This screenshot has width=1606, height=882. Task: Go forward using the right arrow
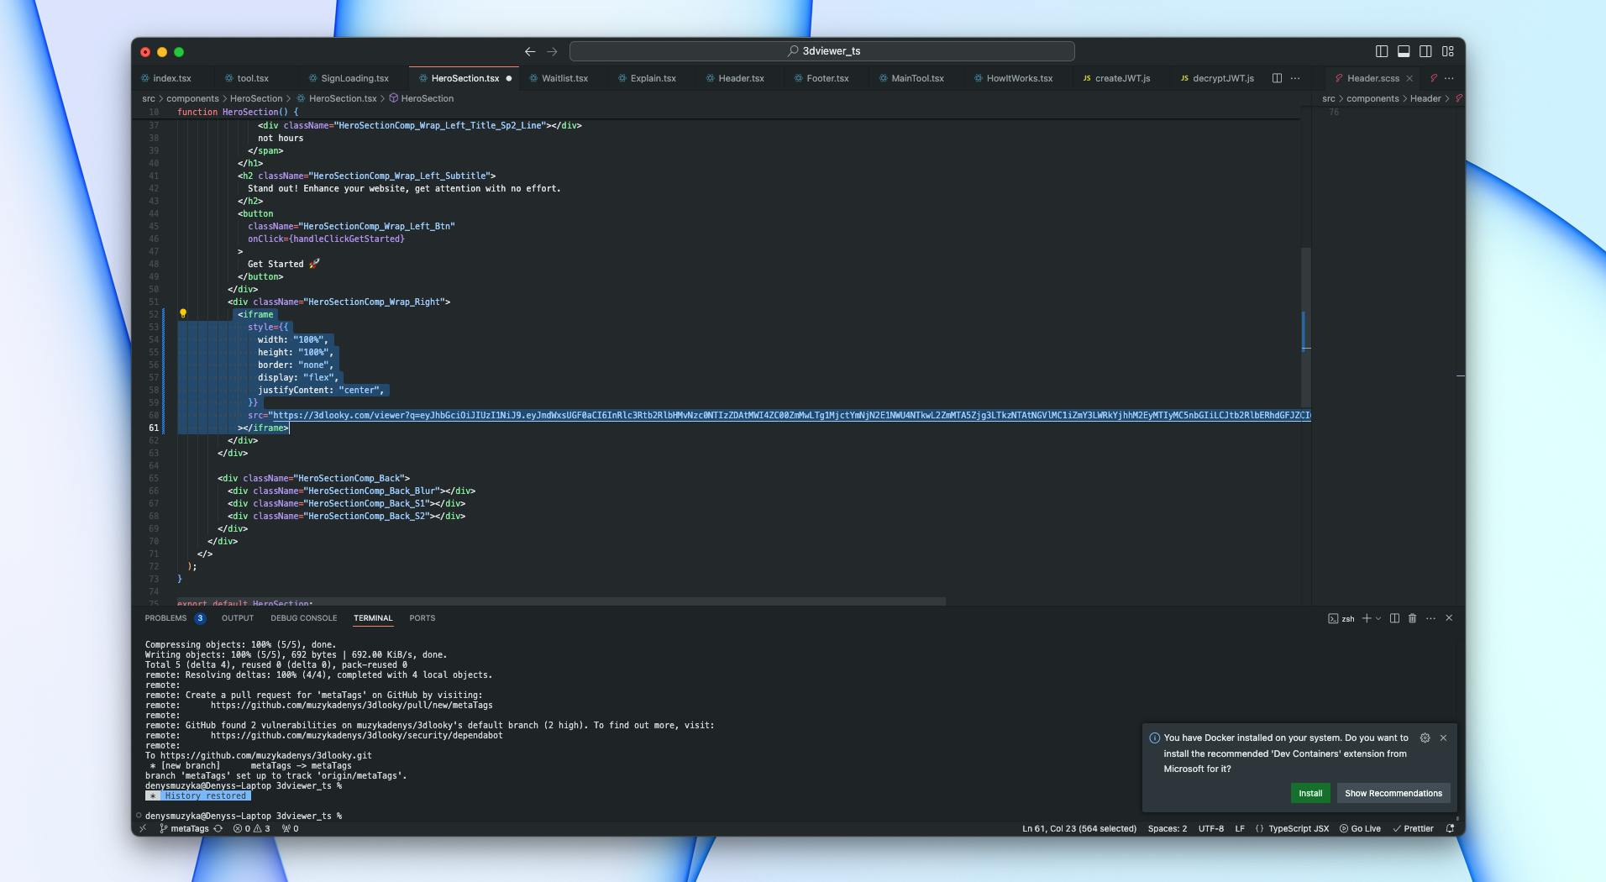coord(552,51)
